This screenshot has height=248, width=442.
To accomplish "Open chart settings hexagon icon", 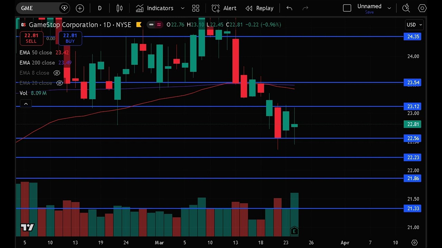I will pos(422,8).
